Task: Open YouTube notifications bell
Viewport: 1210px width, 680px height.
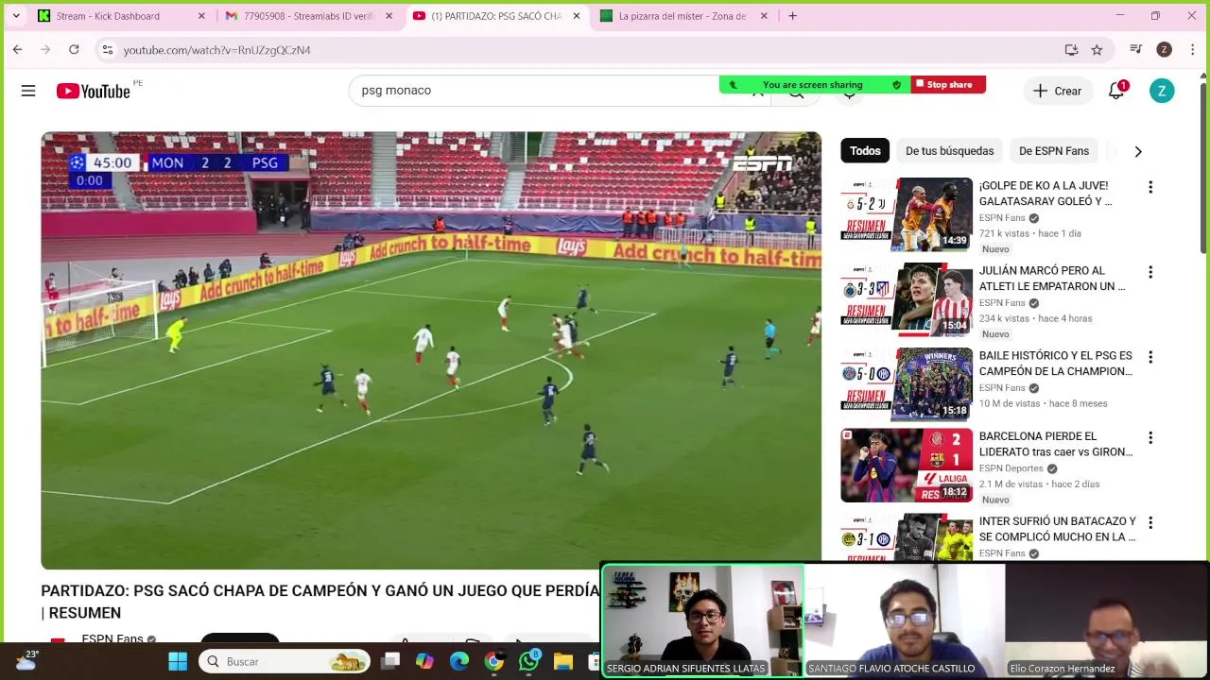Action: pos(1116,91)
